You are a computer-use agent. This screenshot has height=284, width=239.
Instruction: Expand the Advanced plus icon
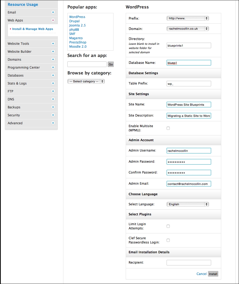53,123
